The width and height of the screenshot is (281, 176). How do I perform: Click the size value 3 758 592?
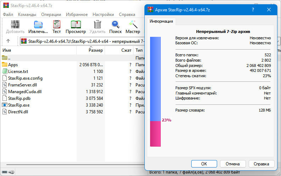tap(94, 112)
